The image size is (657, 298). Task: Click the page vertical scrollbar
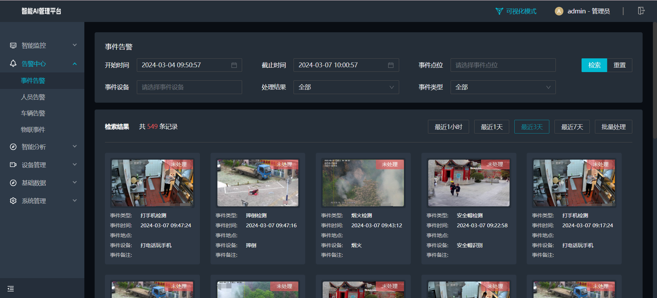655,81
